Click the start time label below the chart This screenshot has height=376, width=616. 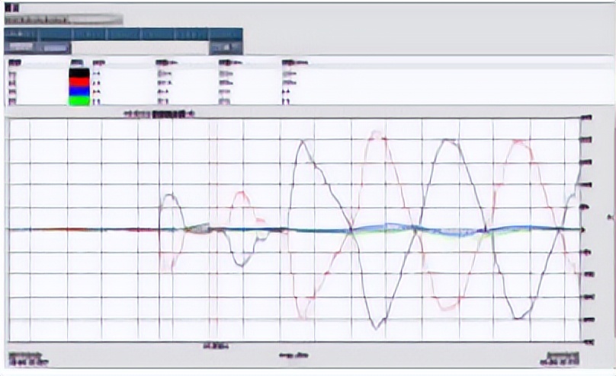point(27,358)
